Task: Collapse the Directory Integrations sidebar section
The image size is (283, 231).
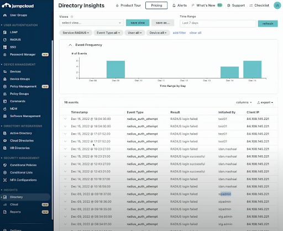Action: [2, 126]
